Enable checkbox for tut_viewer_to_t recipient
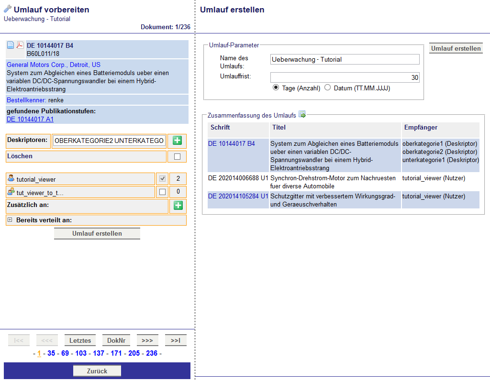 pos(162,192)
